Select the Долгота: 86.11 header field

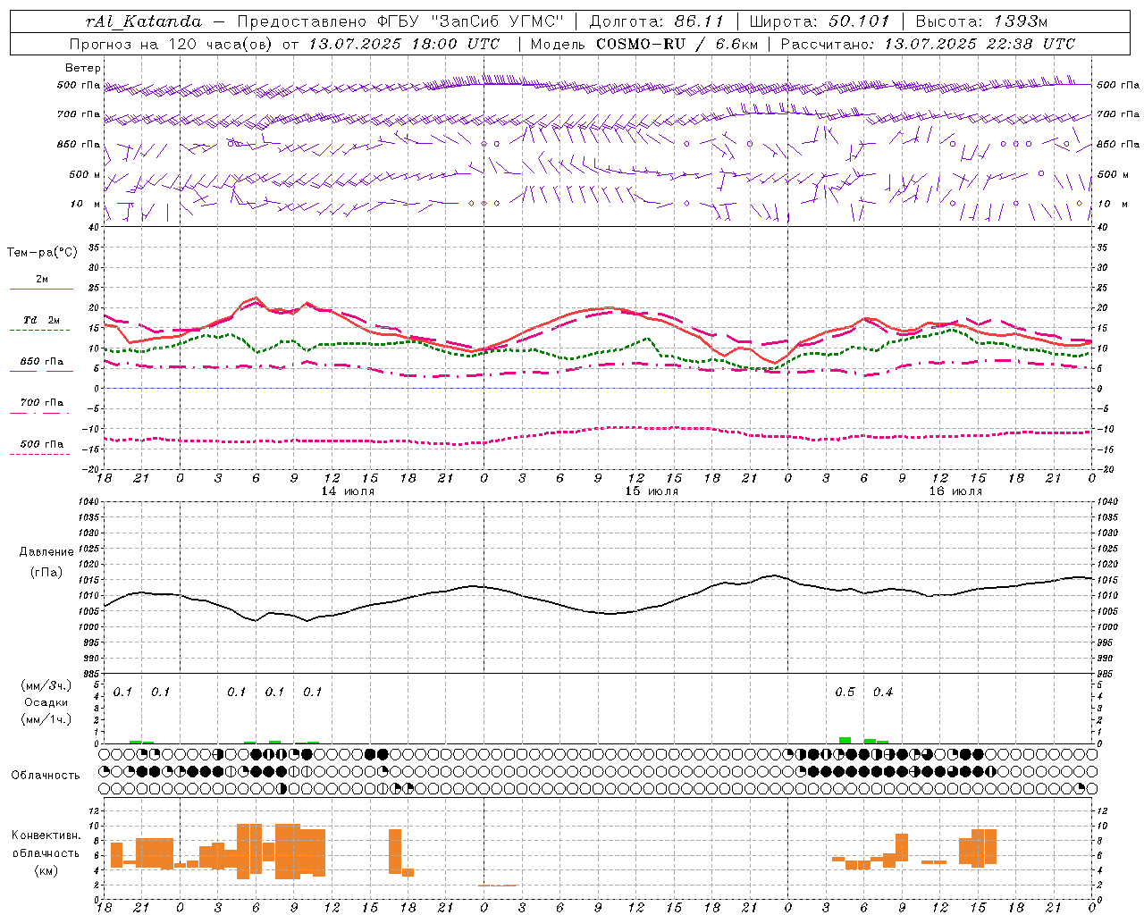656,21
